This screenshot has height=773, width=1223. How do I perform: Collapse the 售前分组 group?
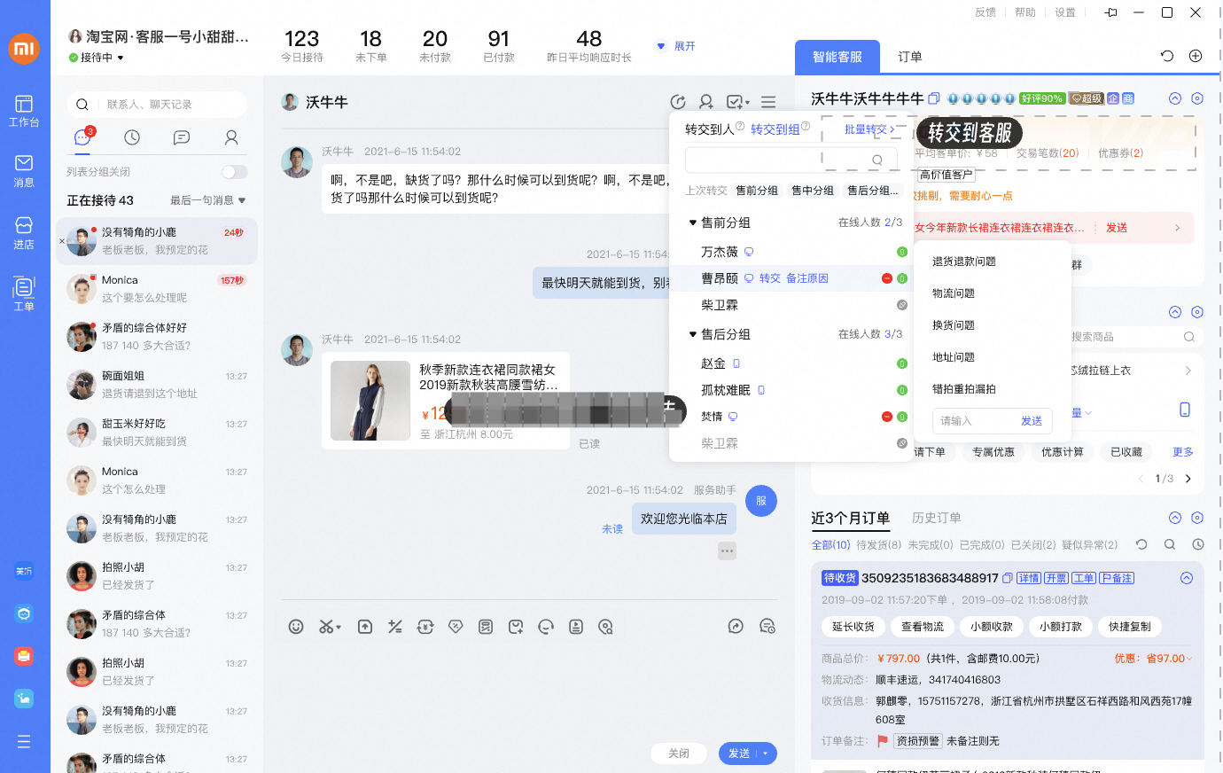[693, 223]
